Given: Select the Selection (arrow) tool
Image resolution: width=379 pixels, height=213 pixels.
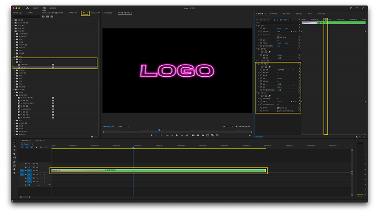Looking at the screenshot, I should (14, 143).
